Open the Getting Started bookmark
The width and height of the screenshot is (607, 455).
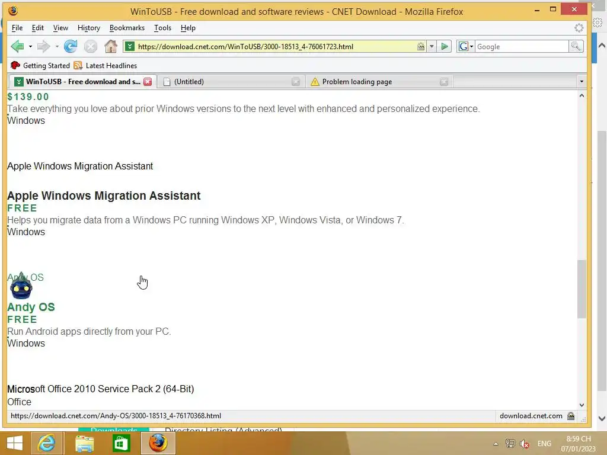tap(40, 65)
